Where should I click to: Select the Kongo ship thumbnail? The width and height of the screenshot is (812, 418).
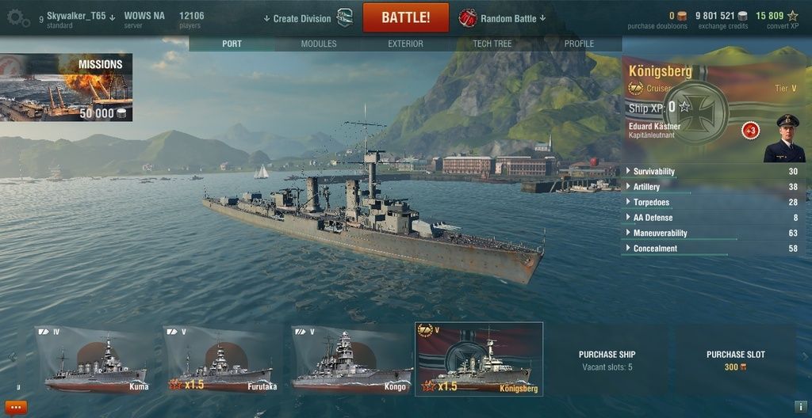coord(351,360)
